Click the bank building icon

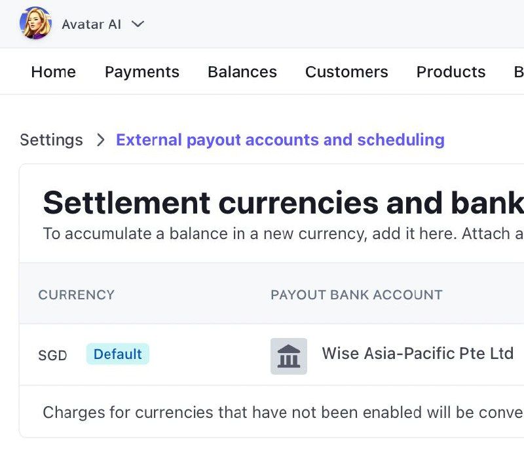(289, 356)
